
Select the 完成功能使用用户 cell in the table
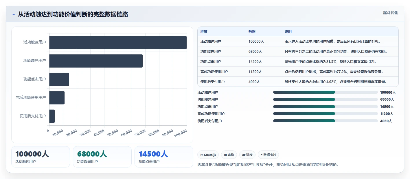pos(214,72)
